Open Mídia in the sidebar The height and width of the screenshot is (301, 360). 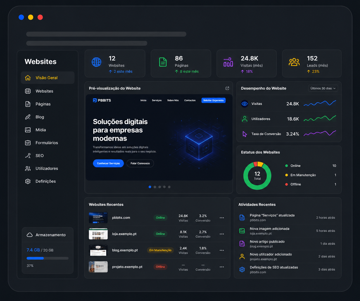point(48,130)
